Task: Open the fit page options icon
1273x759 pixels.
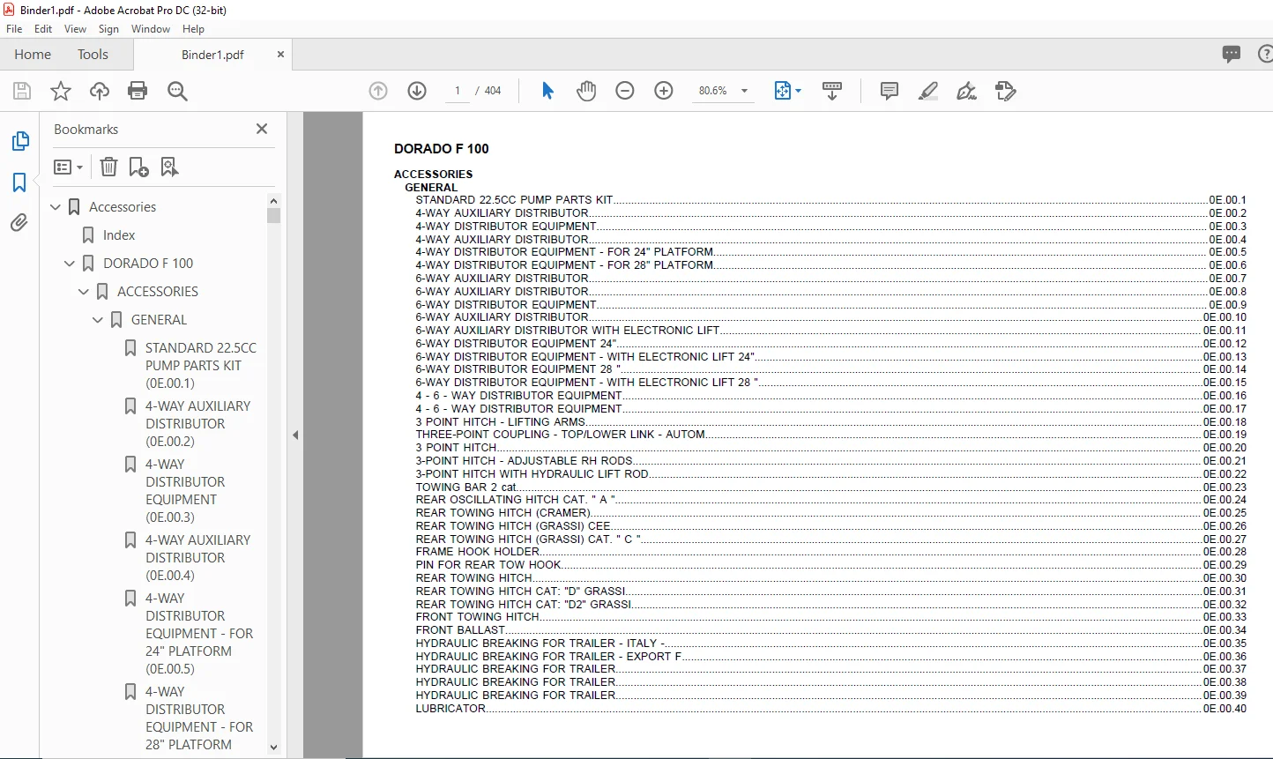Action: pos(786,91)
